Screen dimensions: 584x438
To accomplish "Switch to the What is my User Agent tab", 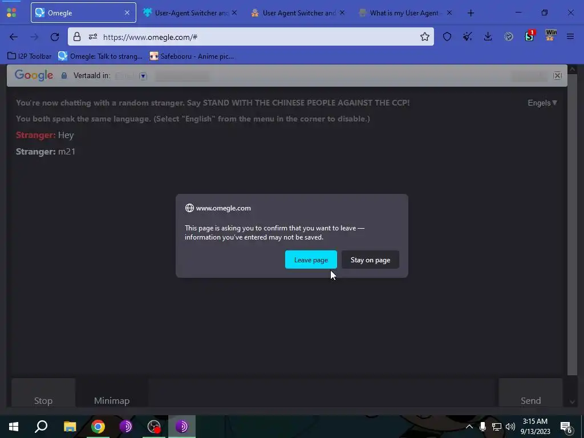I will click(x=405, y=13).
